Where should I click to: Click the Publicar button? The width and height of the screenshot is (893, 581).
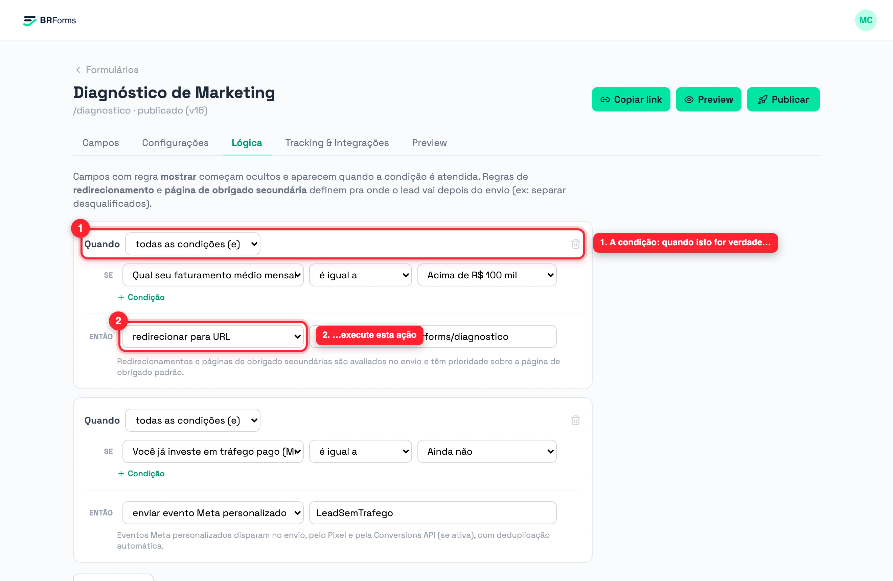click(783, 99)
